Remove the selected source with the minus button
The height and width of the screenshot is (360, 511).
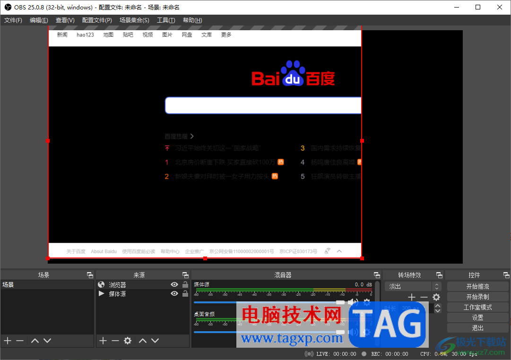tap(115, 341)
